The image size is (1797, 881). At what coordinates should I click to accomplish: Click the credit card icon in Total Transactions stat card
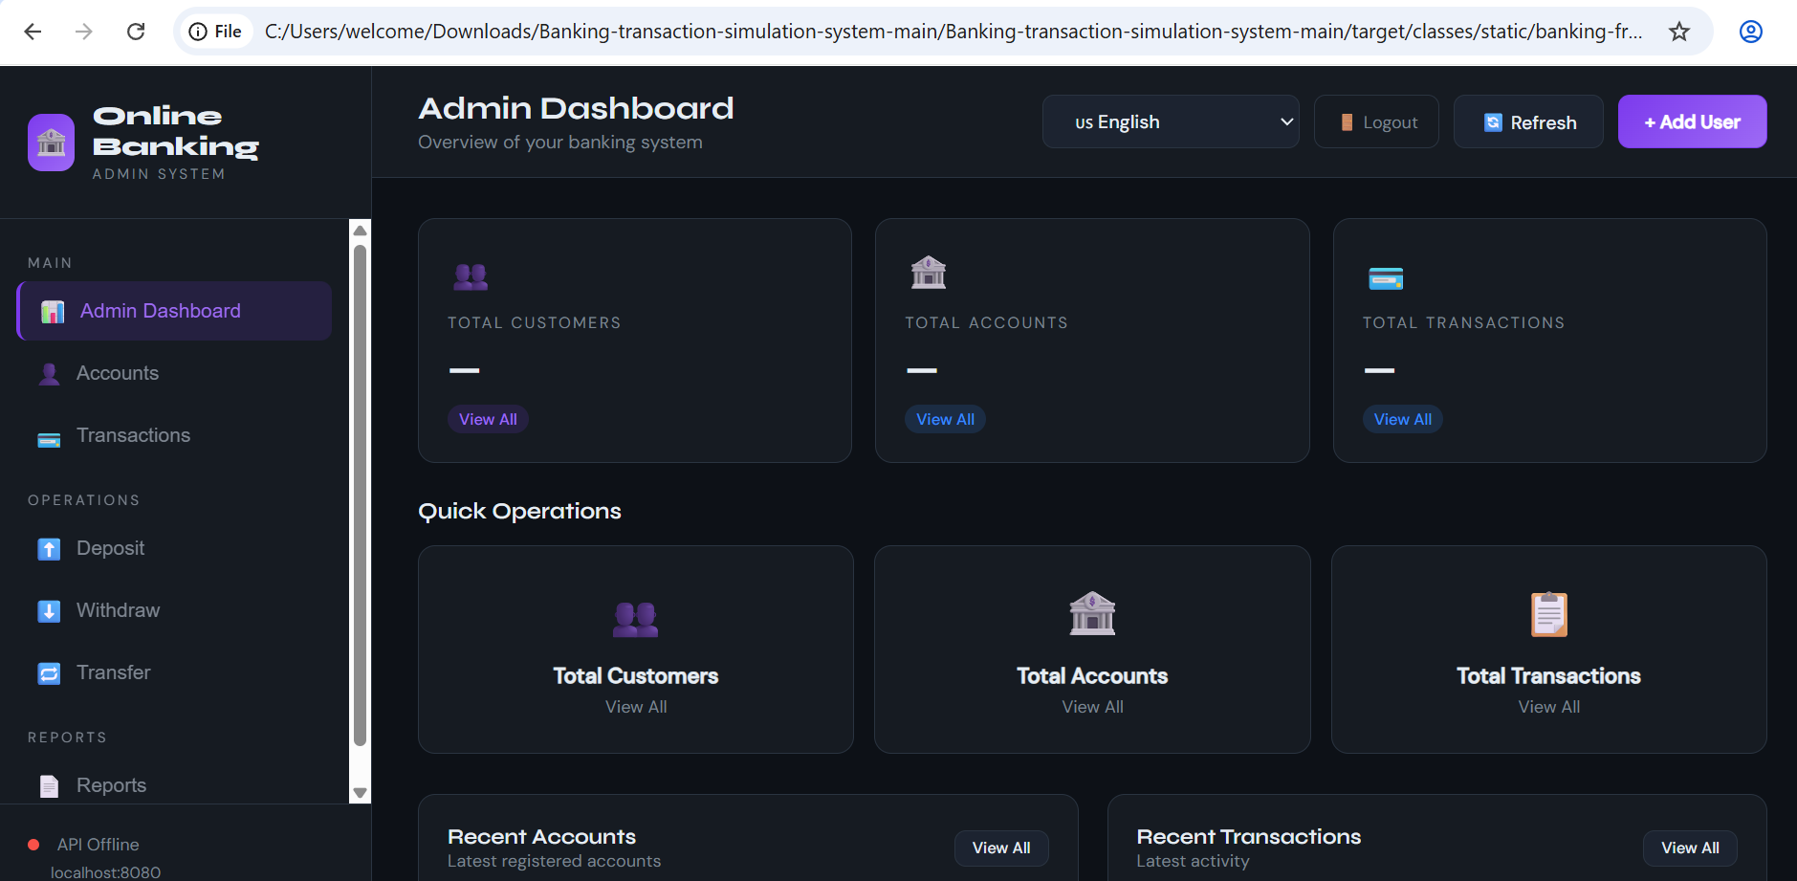pyautogui.click(x=1386, y=278)
